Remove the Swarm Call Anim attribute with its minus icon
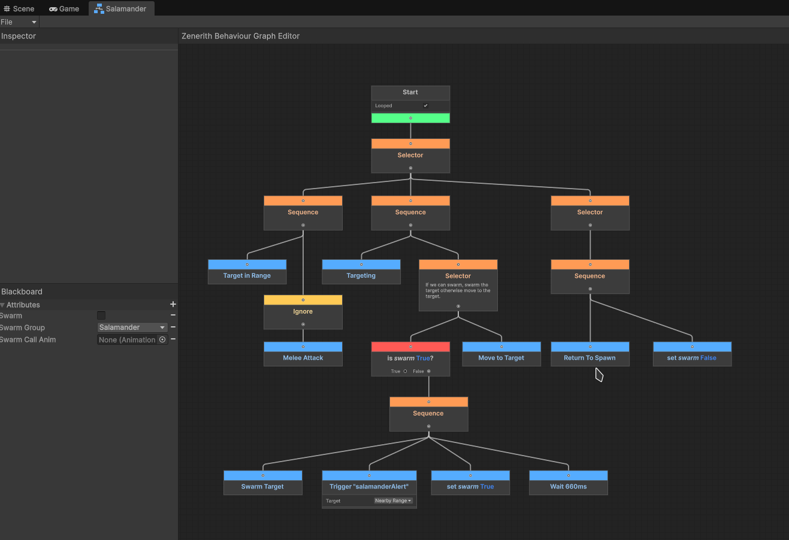 pos(173,339)
